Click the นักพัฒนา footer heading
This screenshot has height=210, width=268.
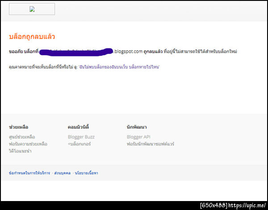[137, 127]
